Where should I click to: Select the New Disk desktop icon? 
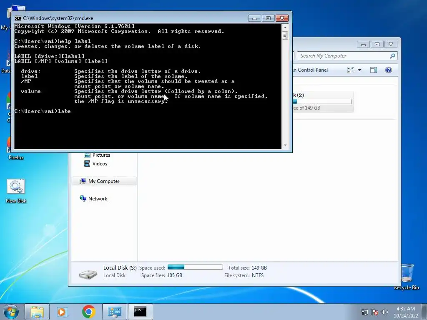pyautogui.click(x=16, y=191)
